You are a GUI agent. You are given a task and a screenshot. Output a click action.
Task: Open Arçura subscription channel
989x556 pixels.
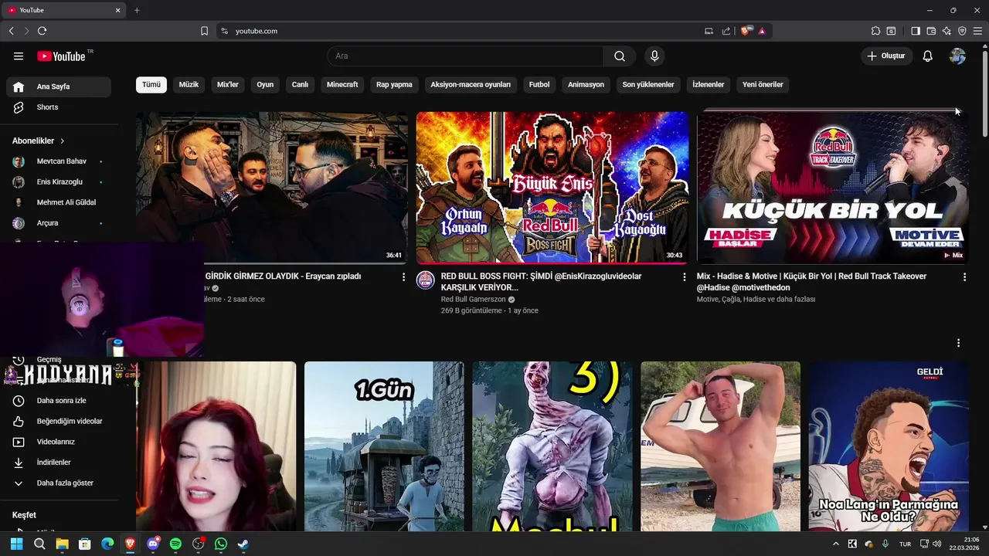click(59, 223)
